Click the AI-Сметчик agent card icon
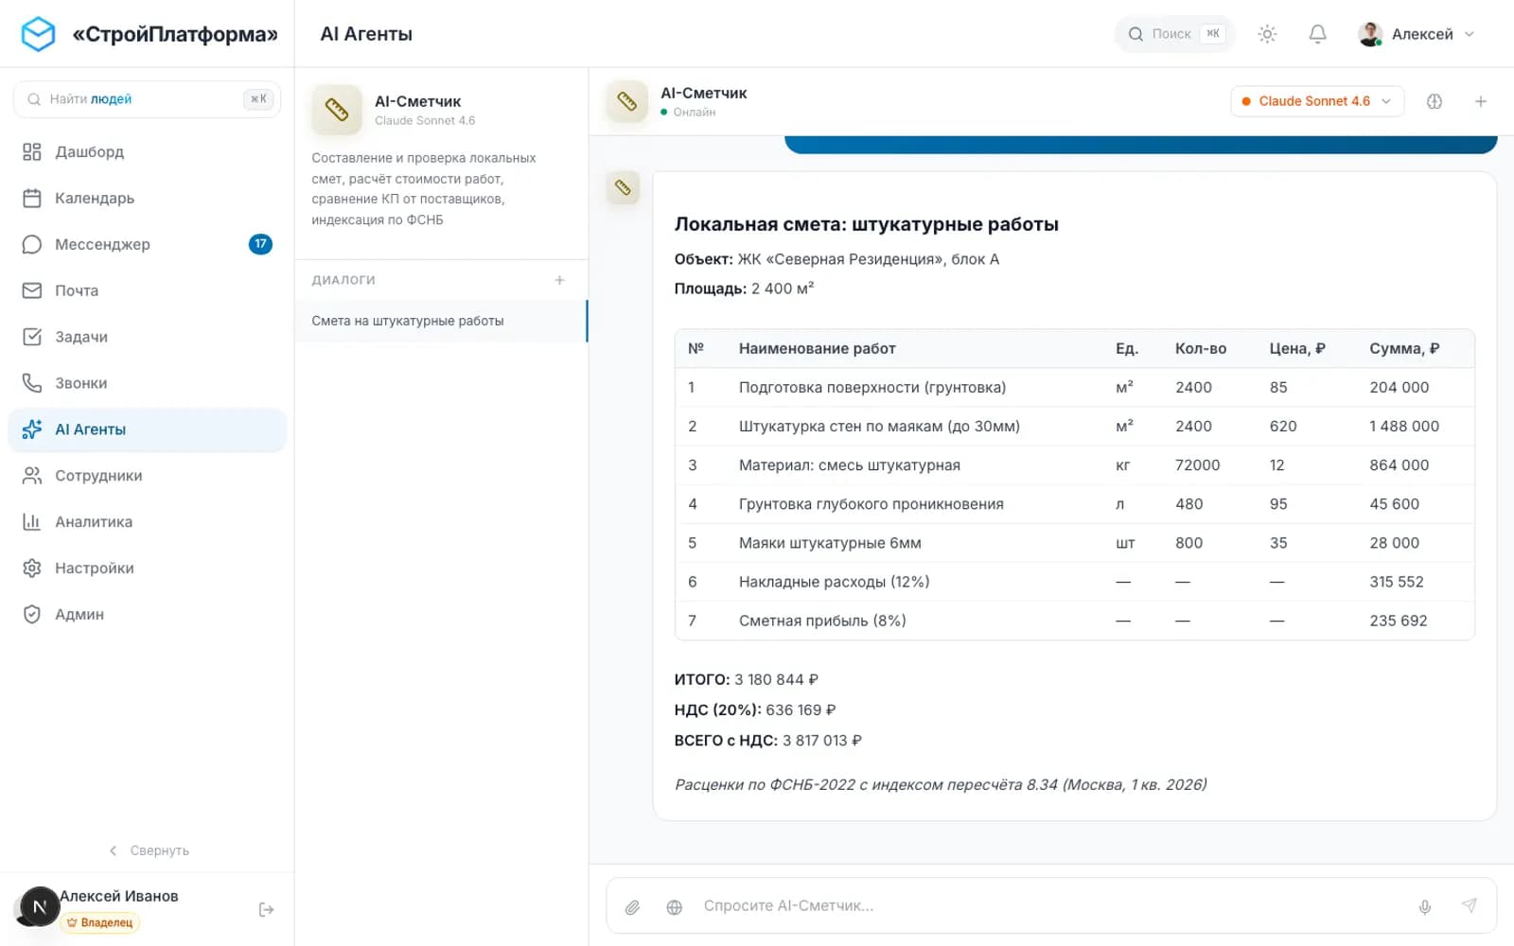Viewport: 1514px width, 946px height. (x=337, y=110)
